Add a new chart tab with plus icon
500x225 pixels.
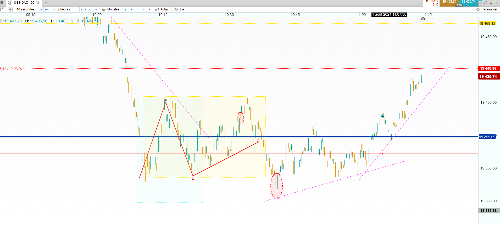tap(46, 3)
